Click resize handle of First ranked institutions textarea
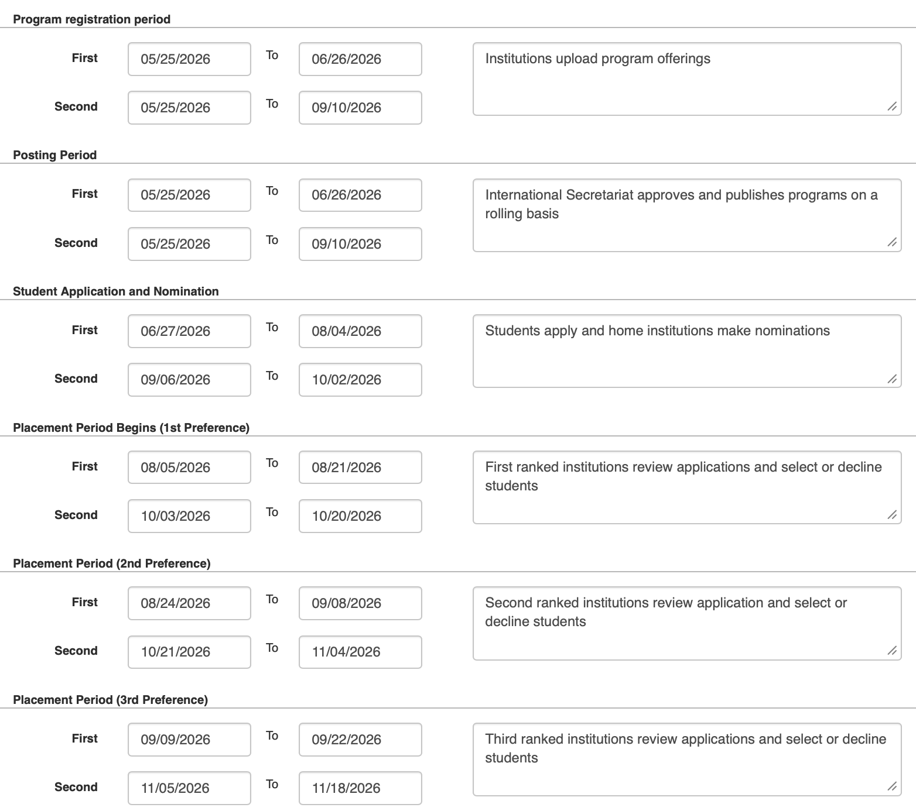The width and height of the screenshot is (916, 811). [892, 515]
